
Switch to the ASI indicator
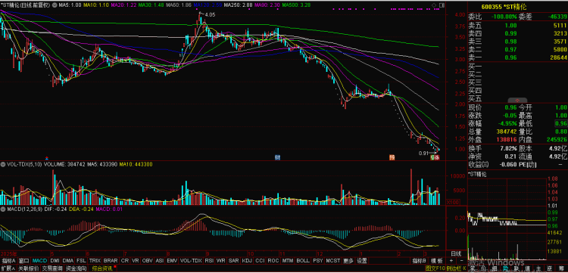(160, 261)
